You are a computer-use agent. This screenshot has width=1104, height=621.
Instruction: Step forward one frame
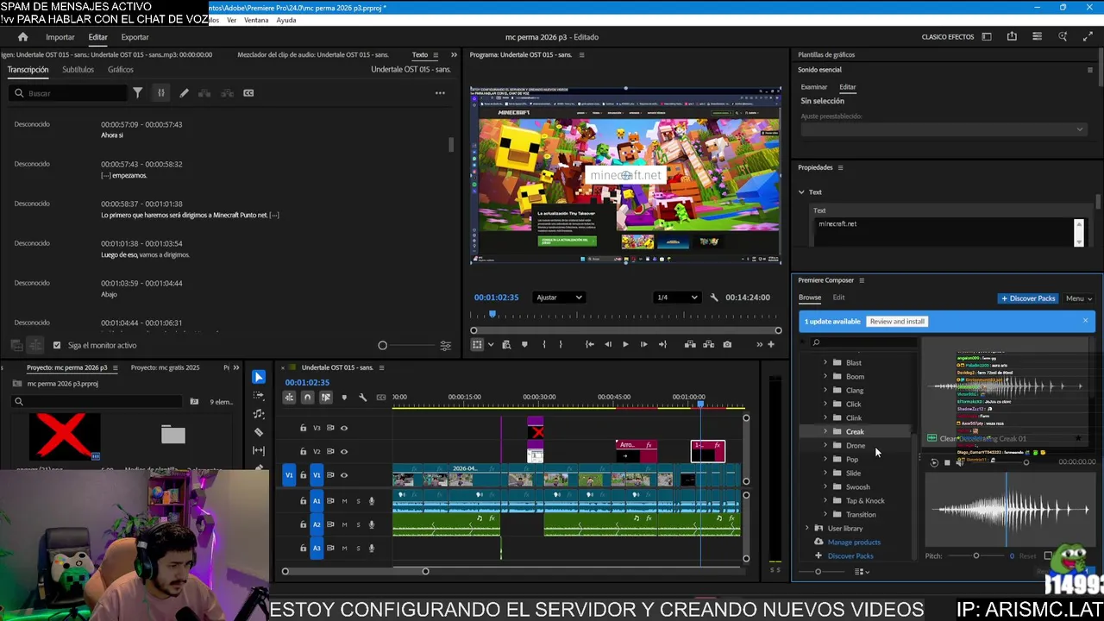[643, 344]
